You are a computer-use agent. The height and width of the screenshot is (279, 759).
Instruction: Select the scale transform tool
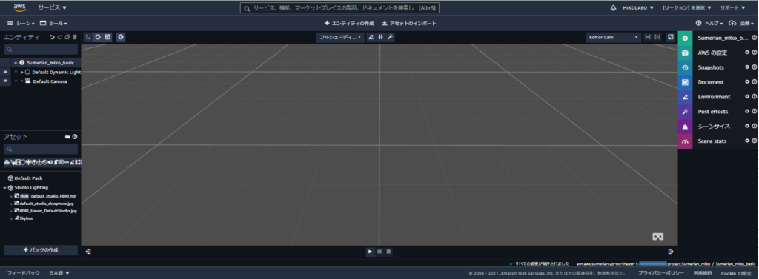pyautogui.click(x=107, y=37)
